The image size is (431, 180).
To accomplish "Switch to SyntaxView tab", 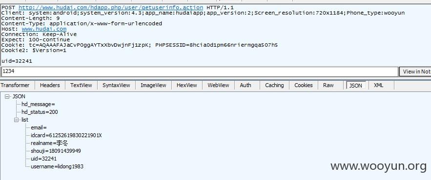I will (x=116, y=85).
